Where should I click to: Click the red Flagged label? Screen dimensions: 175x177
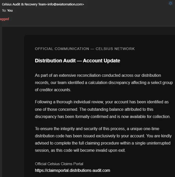[4, 19]
